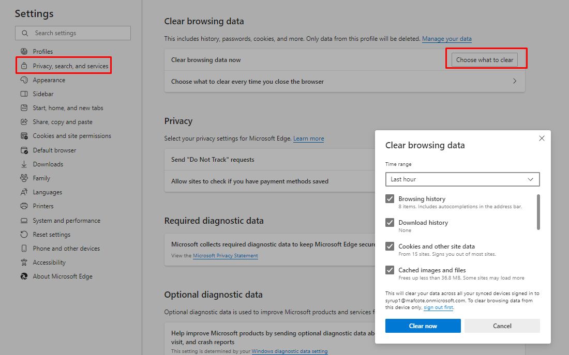This screenshot has width=569, height=355.
Task: Follow the Manage your data link
Action: [x=446, y=38]
